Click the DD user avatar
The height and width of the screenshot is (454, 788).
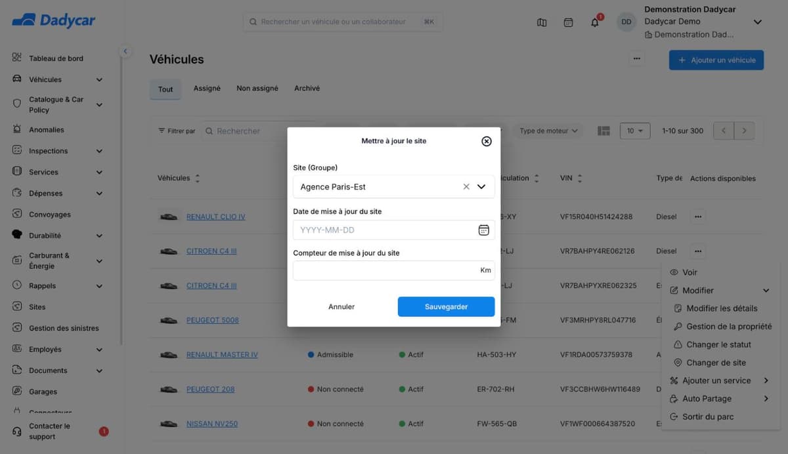pyautogui.click(x=626, y=22)
